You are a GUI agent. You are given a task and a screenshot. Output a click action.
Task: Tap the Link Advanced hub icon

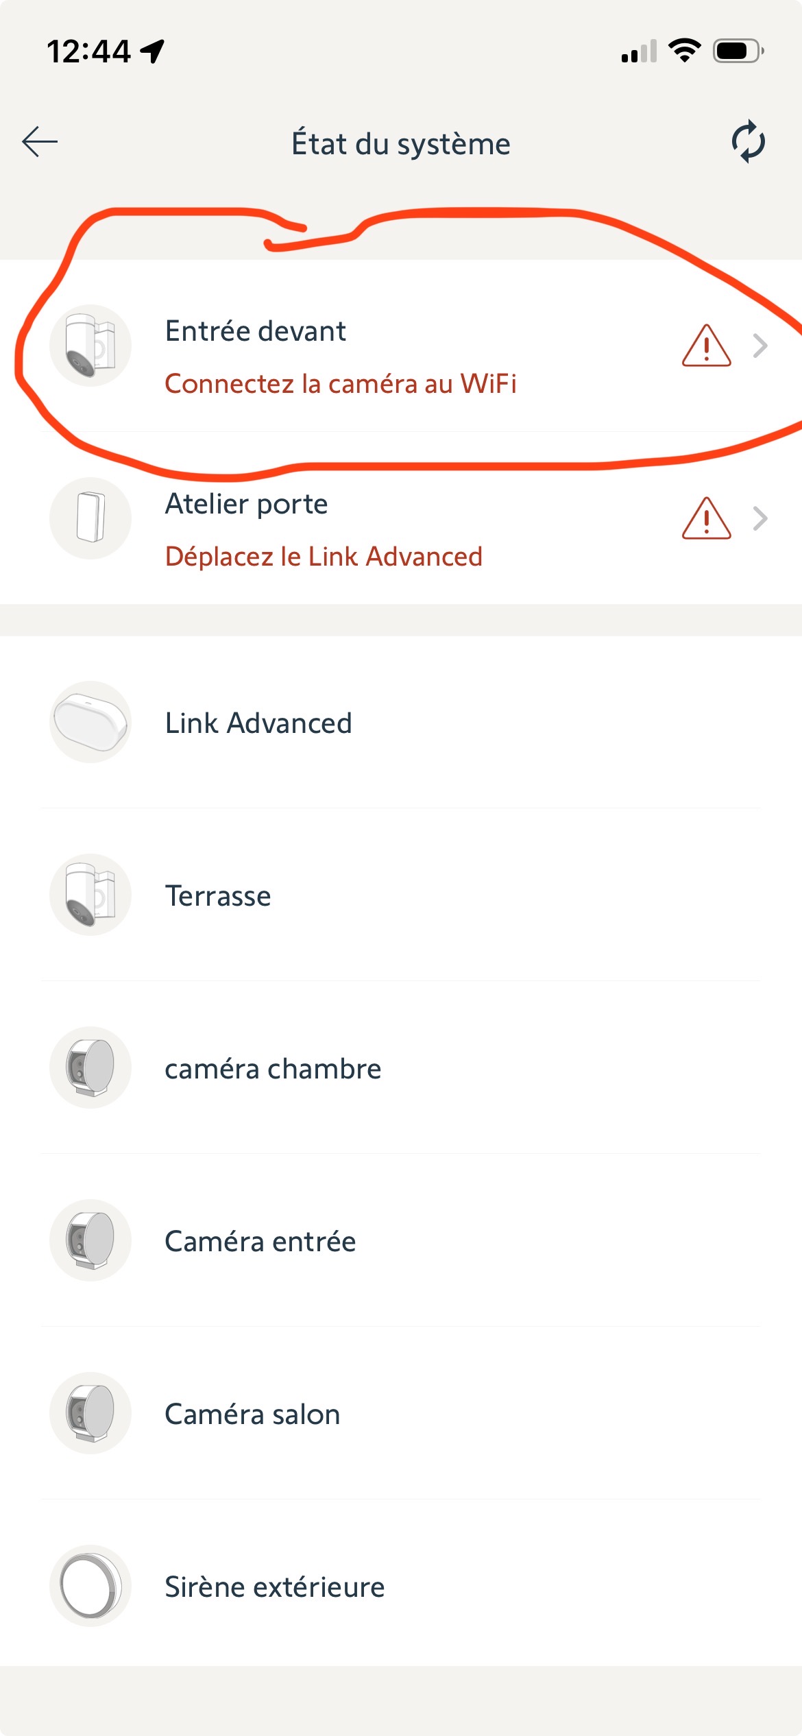90,722
